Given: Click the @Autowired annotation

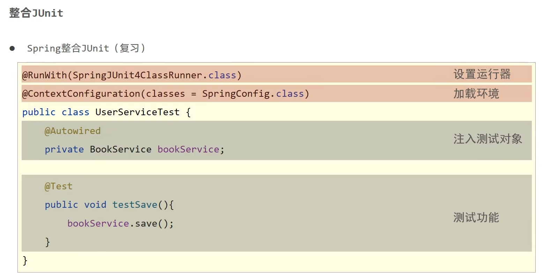Looking at the screenshot, I should pyautogui.click(x=73, y=131).
